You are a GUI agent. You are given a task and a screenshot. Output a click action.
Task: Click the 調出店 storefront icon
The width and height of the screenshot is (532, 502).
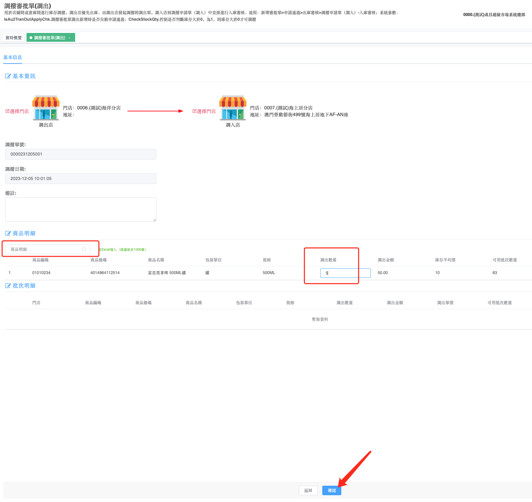[46, 108]
